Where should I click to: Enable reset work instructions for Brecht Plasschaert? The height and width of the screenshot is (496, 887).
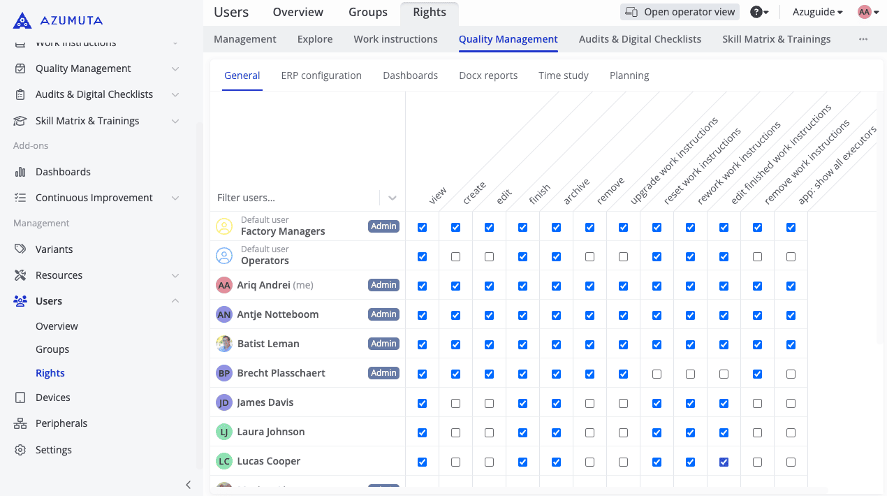[x=657, y=374]
